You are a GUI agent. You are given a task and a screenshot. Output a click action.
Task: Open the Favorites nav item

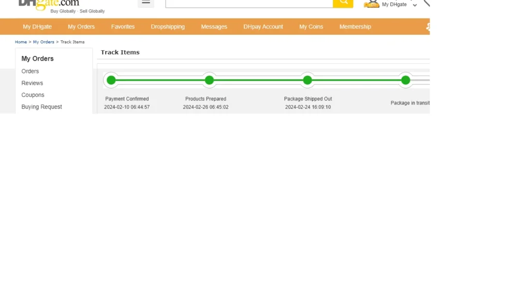123,27
